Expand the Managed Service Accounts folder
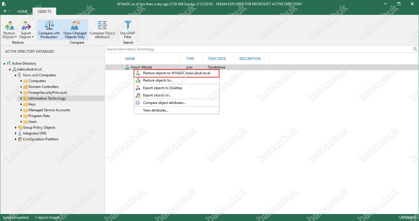The width and height of the screenshot is (419, 221). tap(21, 110)
